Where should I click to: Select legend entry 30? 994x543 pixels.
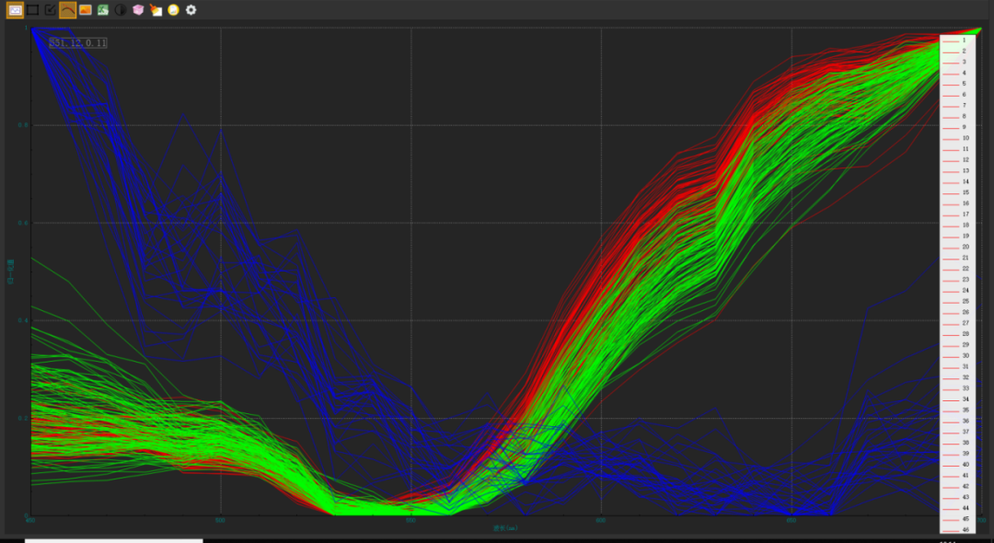(x=957, y=355)
